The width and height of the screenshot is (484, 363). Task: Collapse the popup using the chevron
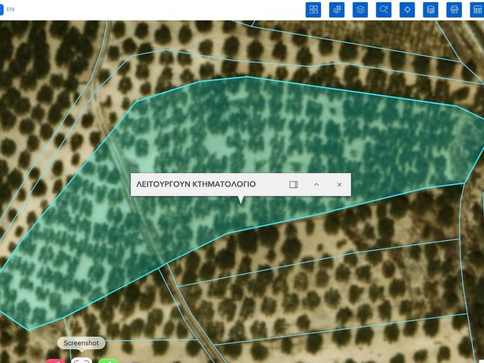coord(317,184)
